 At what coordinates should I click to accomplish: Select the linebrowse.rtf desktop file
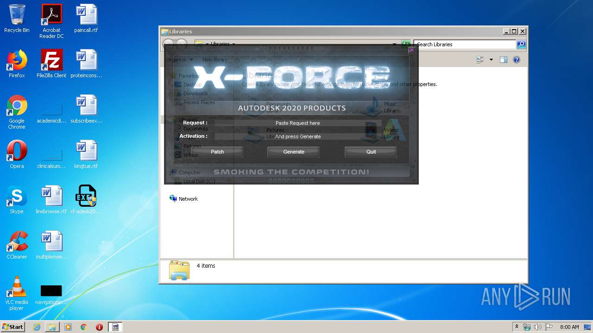[x=51, y=200]
